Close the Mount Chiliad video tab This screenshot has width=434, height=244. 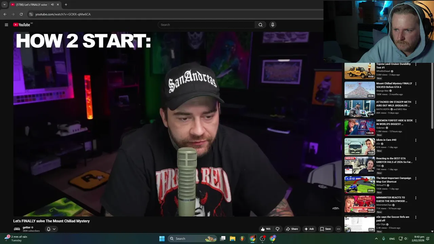click(x=58, y=5)
